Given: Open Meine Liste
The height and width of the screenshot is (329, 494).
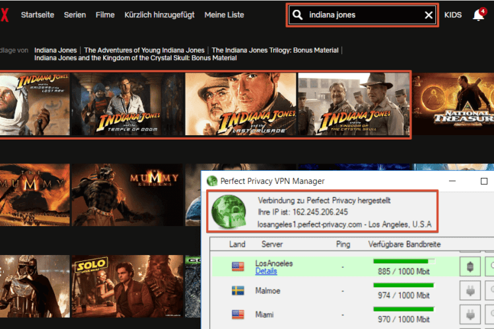Looking at the screenshot, I should [x=225, y=15].
